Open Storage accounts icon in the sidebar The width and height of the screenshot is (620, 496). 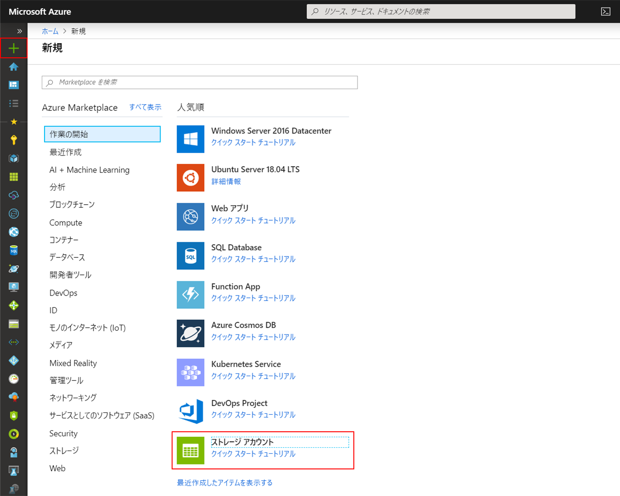tap(14, 324)
